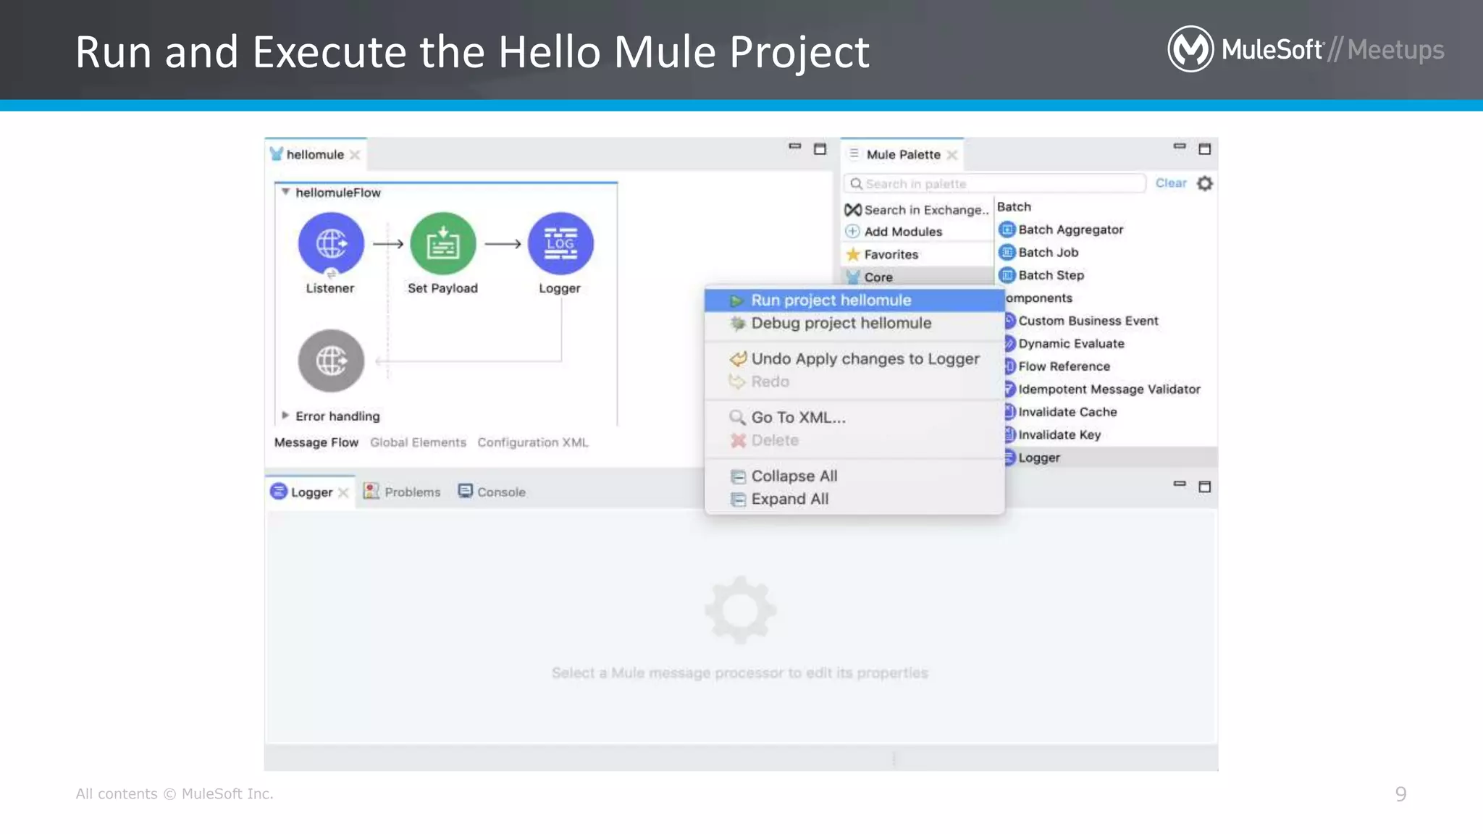Select Collapse All menu entry
Image resolution: width=1483 pixels, height=834 pixels.
point(854,476)
